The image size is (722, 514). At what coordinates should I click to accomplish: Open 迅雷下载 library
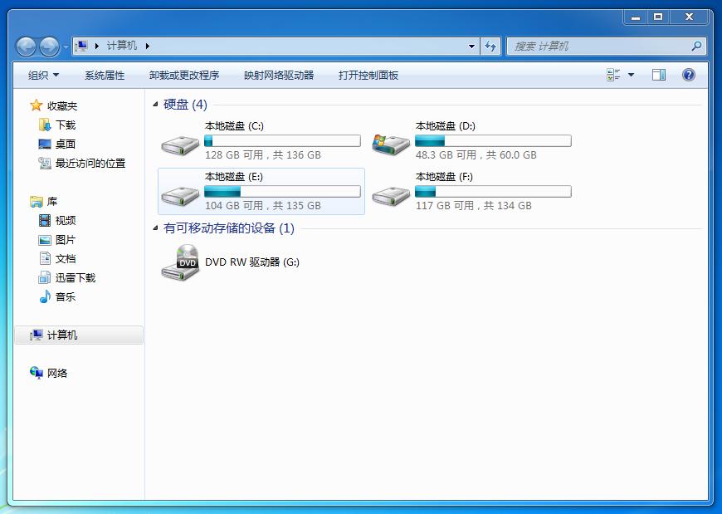(76, 277)
